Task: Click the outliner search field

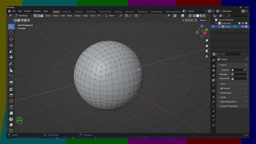Action: pos(236,16)
